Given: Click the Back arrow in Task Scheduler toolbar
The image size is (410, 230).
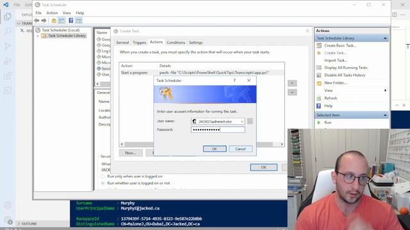Looking at the screenshot, I should coord(37,20).
